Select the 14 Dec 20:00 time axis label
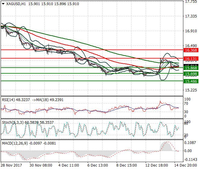Viewport: 199px width, 169px height. coord(185,165)
